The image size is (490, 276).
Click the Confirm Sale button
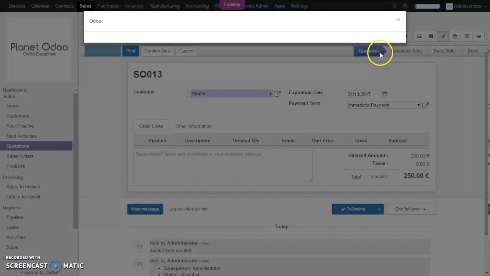point(157,51)
